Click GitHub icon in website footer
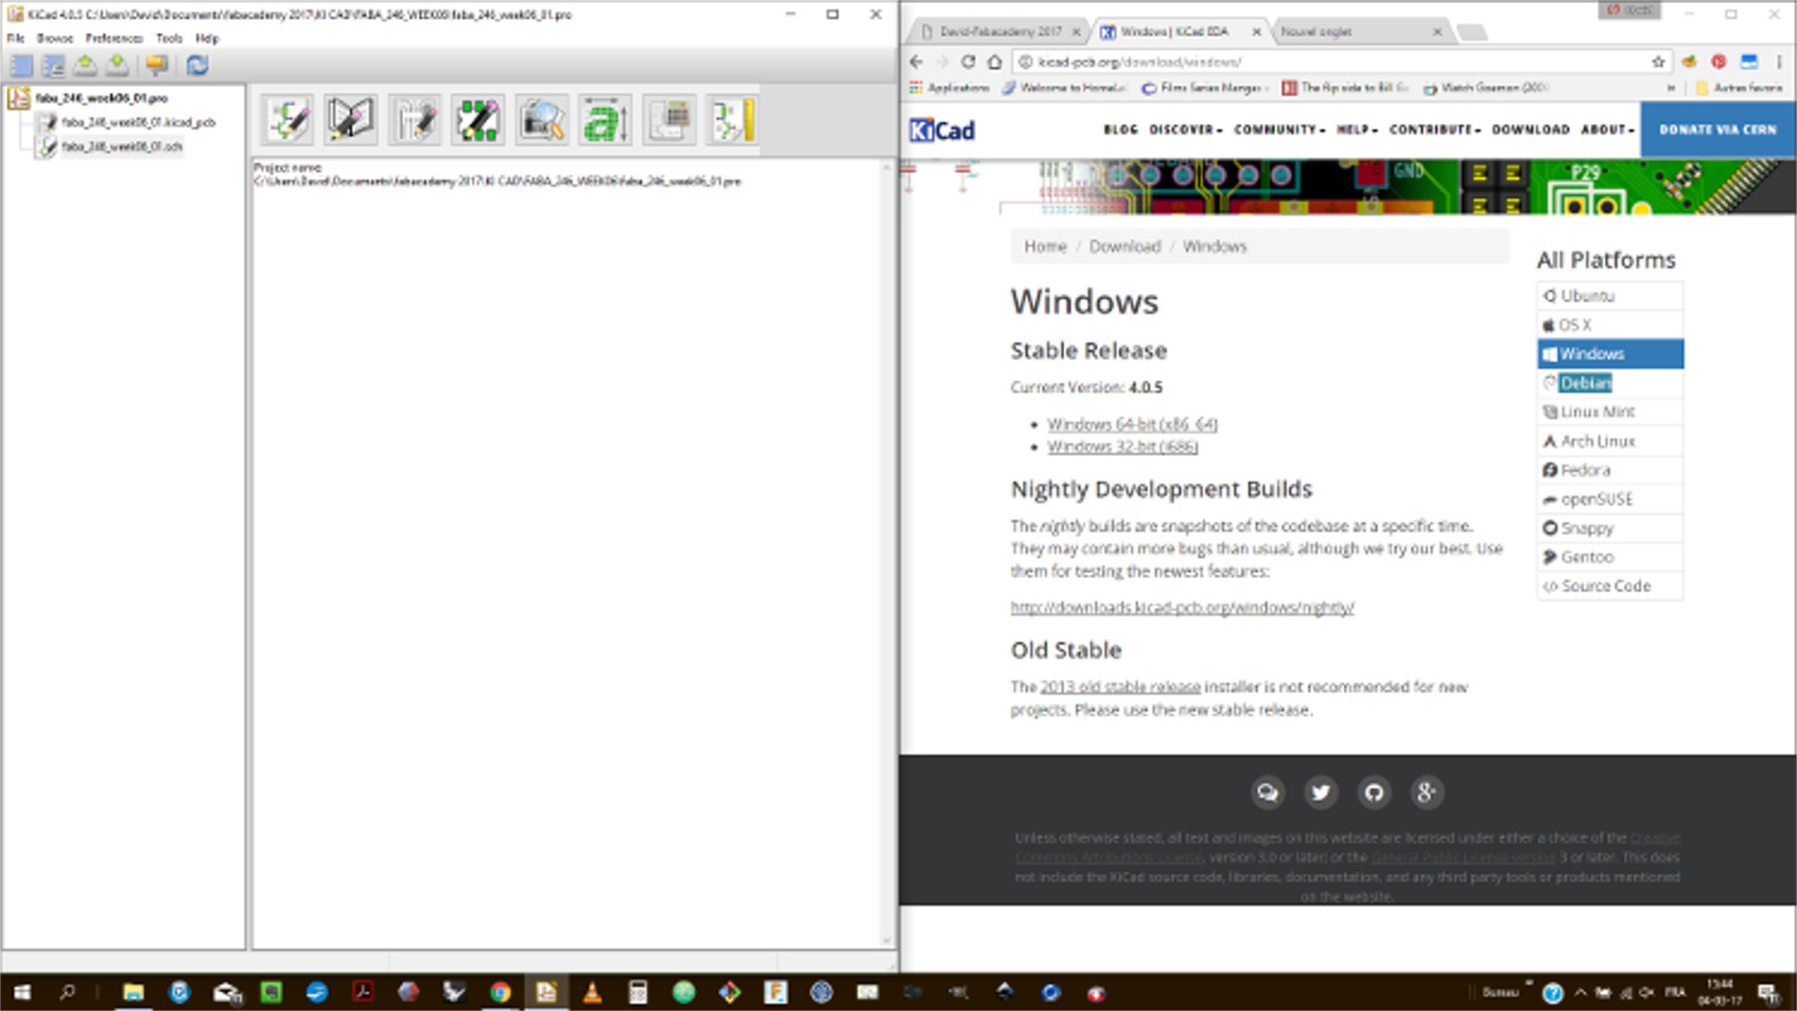This screenshot has width=1797, height=1011. coord(1373,793)
